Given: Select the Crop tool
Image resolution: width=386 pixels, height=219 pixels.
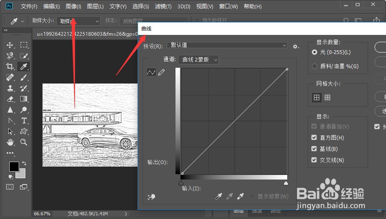Looking at the screenshot, I should pyautogui.click(x=10, y=66).
